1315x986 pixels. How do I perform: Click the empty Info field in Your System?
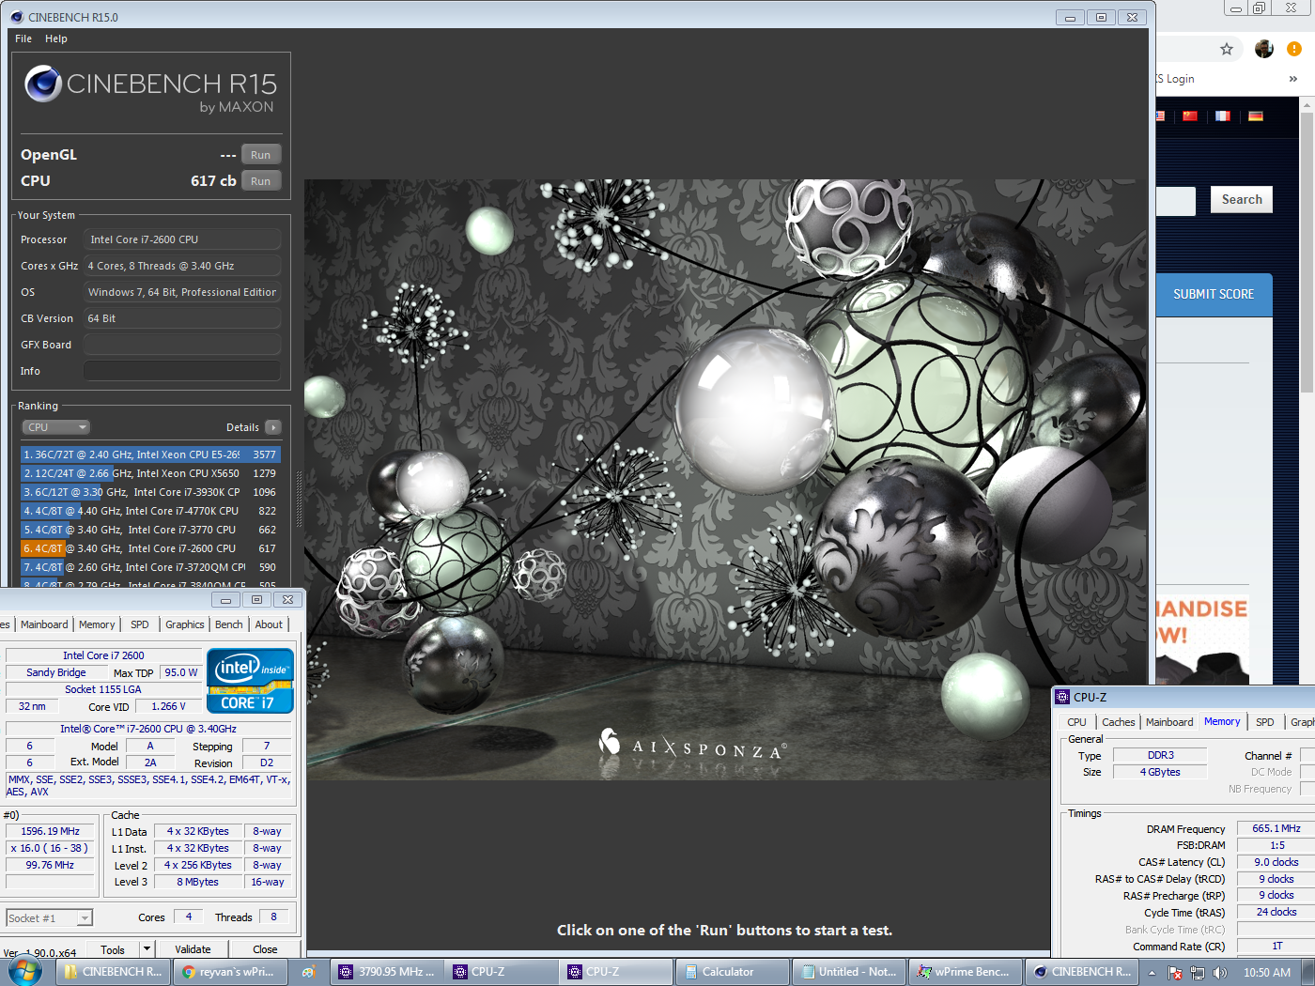182,371
